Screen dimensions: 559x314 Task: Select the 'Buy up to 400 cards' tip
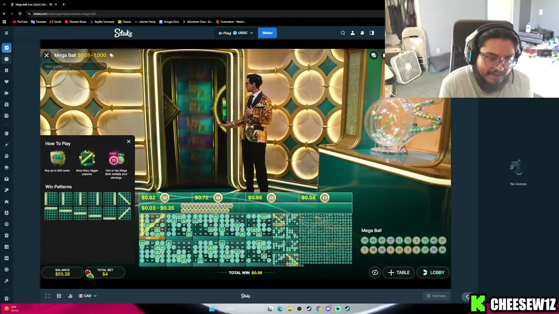57,162
